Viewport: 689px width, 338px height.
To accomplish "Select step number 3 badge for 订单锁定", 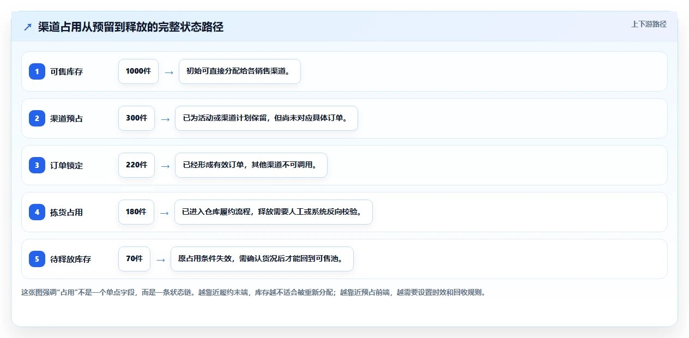I will (x=37, y=165).
